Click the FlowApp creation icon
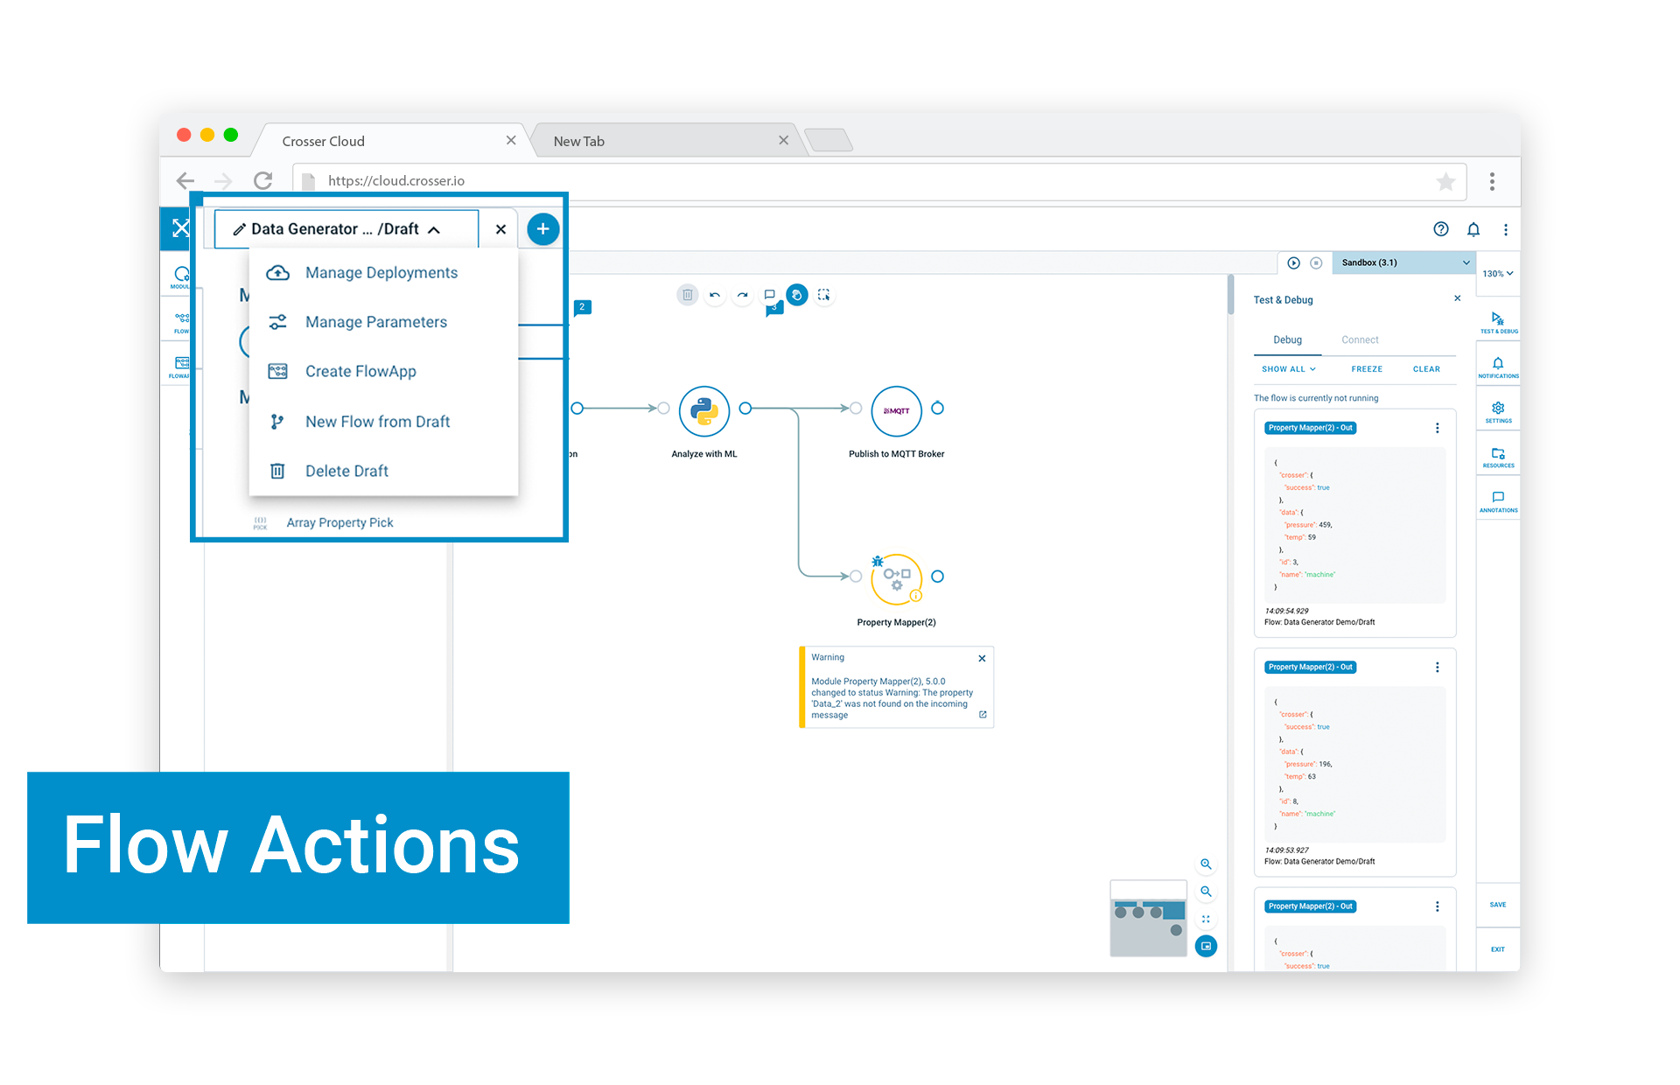 coord(276,370)
